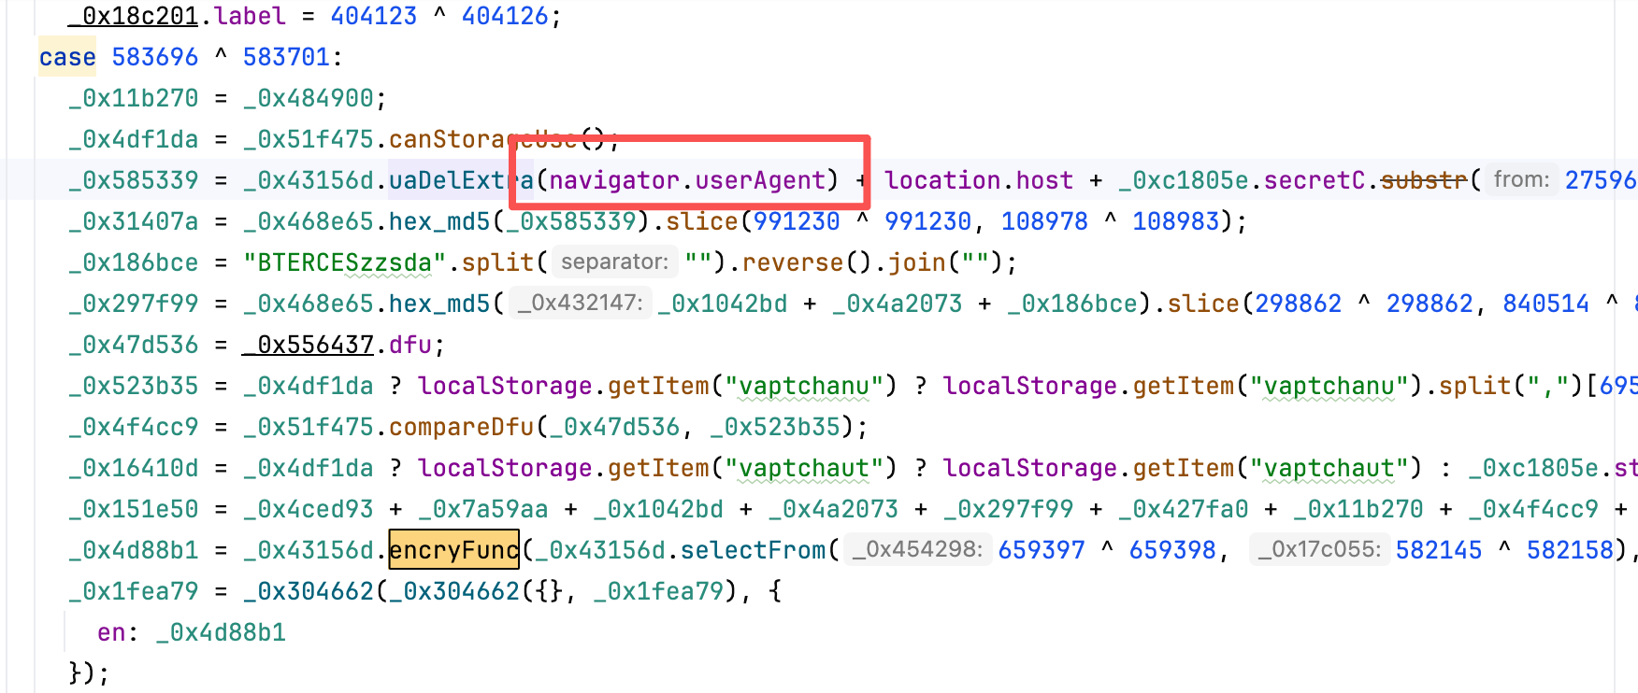This screenshot has width=1638, height=693.
Task: Click the en object key
Action: [x=111, y=632]
